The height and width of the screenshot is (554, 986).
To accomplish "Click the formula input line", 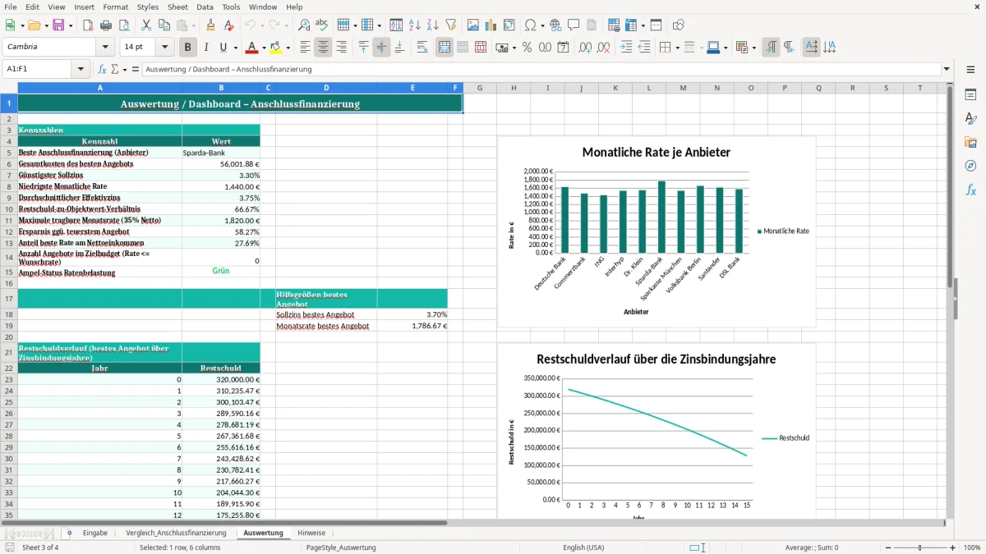I will pos(541,69).
